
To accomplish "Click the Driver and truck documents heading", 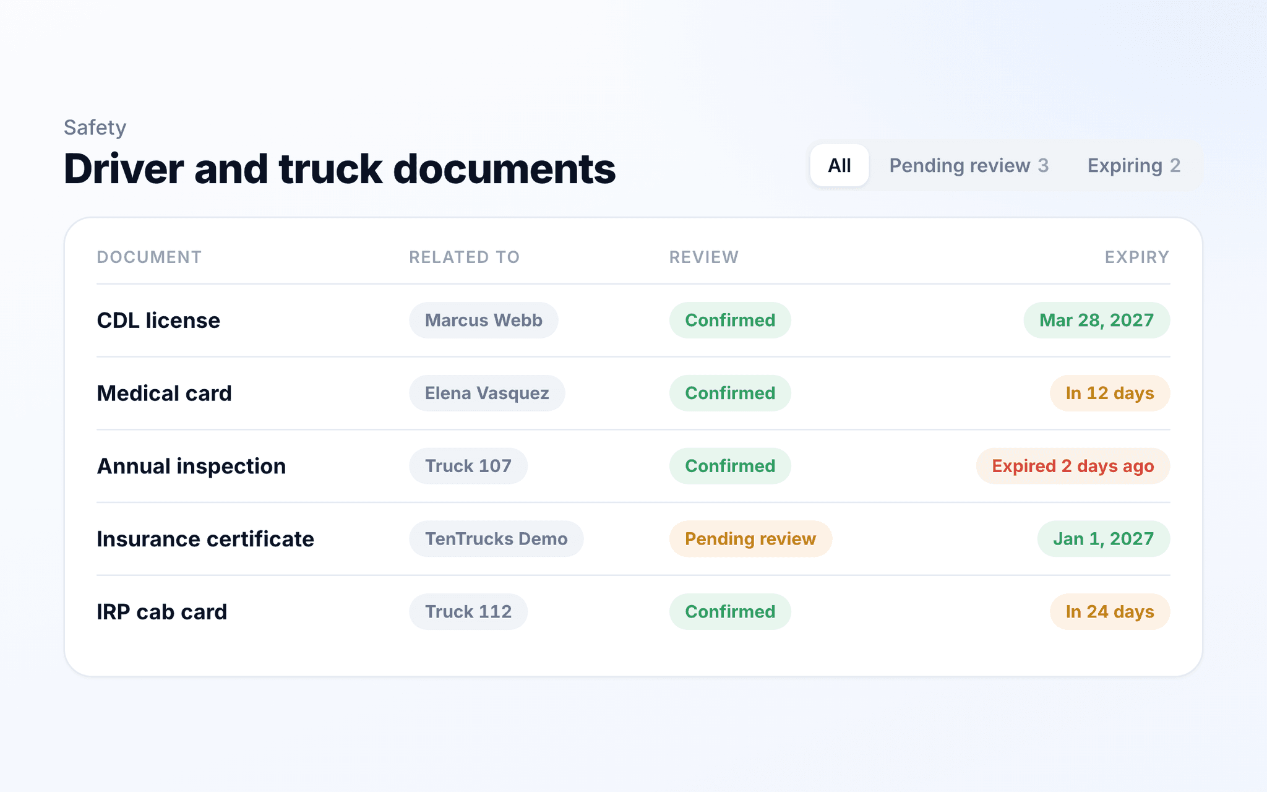I will click(x=340, y=169).
